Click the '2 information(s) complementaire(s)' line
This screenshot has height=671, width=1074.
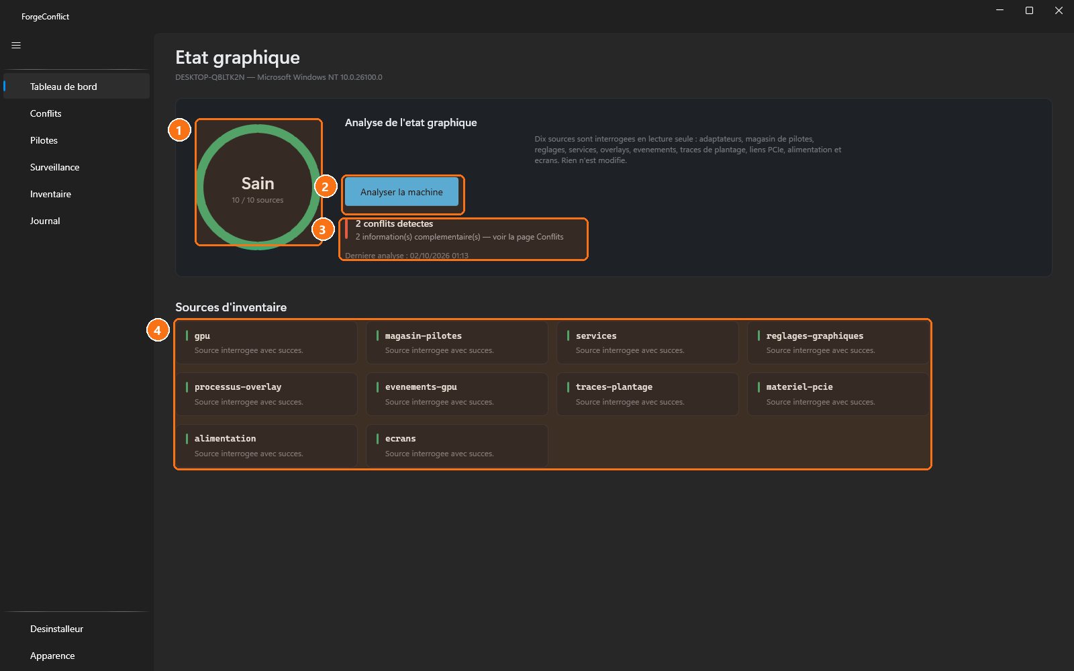click(459, 237)
